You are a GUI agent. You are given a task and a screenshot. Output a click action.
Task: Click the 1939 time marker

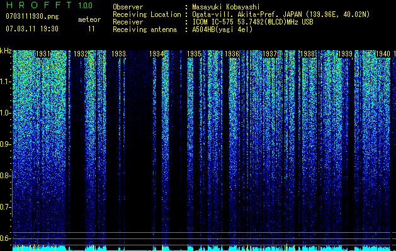(345, 54)
